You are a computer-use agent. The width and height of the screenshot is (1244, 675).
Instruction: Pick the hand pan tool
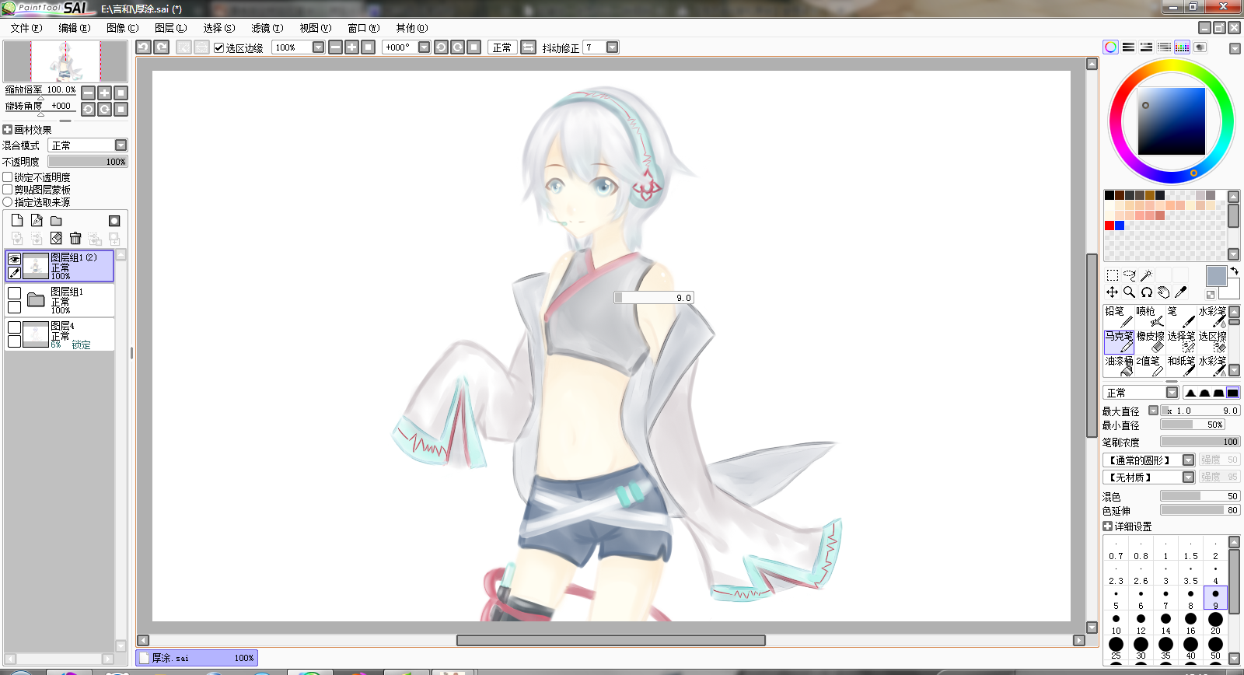[x=1164, y=292]
